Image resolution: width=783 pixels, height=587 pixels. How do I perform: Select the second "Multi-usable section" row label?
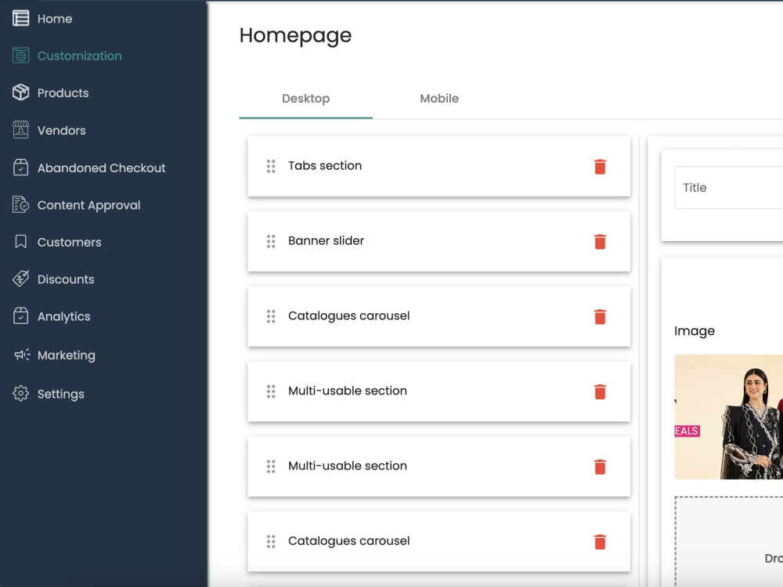point(348,466)
